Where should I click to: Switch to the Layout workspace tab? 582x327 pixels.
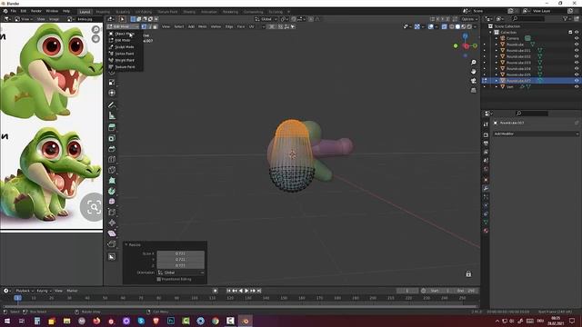[x=85, y=12]
